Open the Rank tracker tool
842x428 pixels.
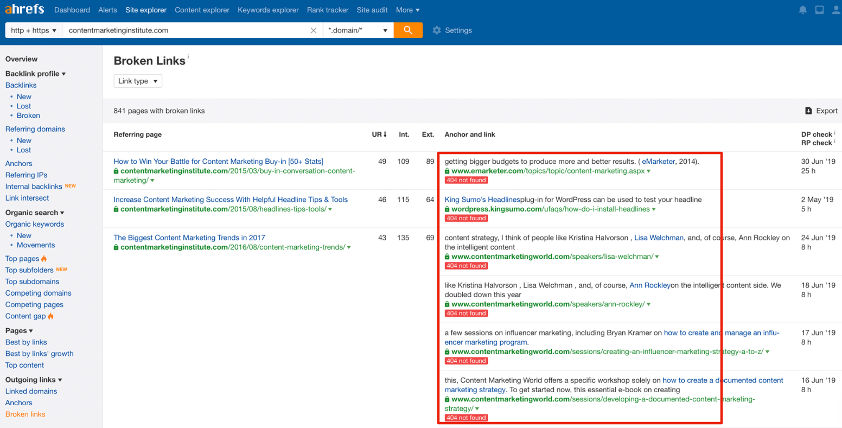pos(328,10)
